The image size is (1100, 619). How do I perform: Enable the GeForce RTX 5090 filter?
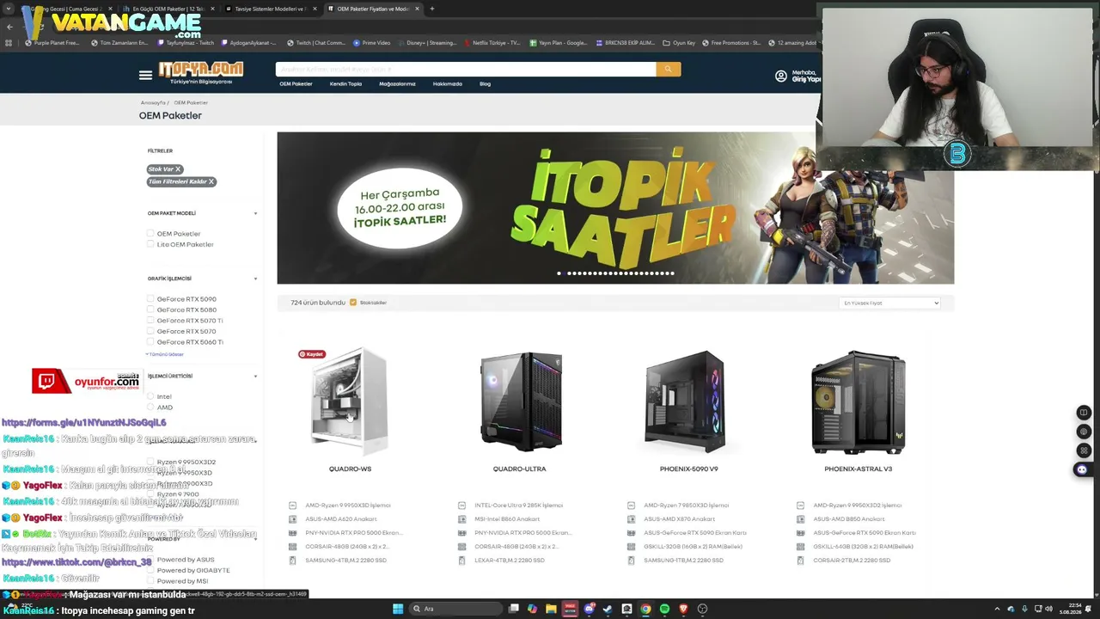150,299
